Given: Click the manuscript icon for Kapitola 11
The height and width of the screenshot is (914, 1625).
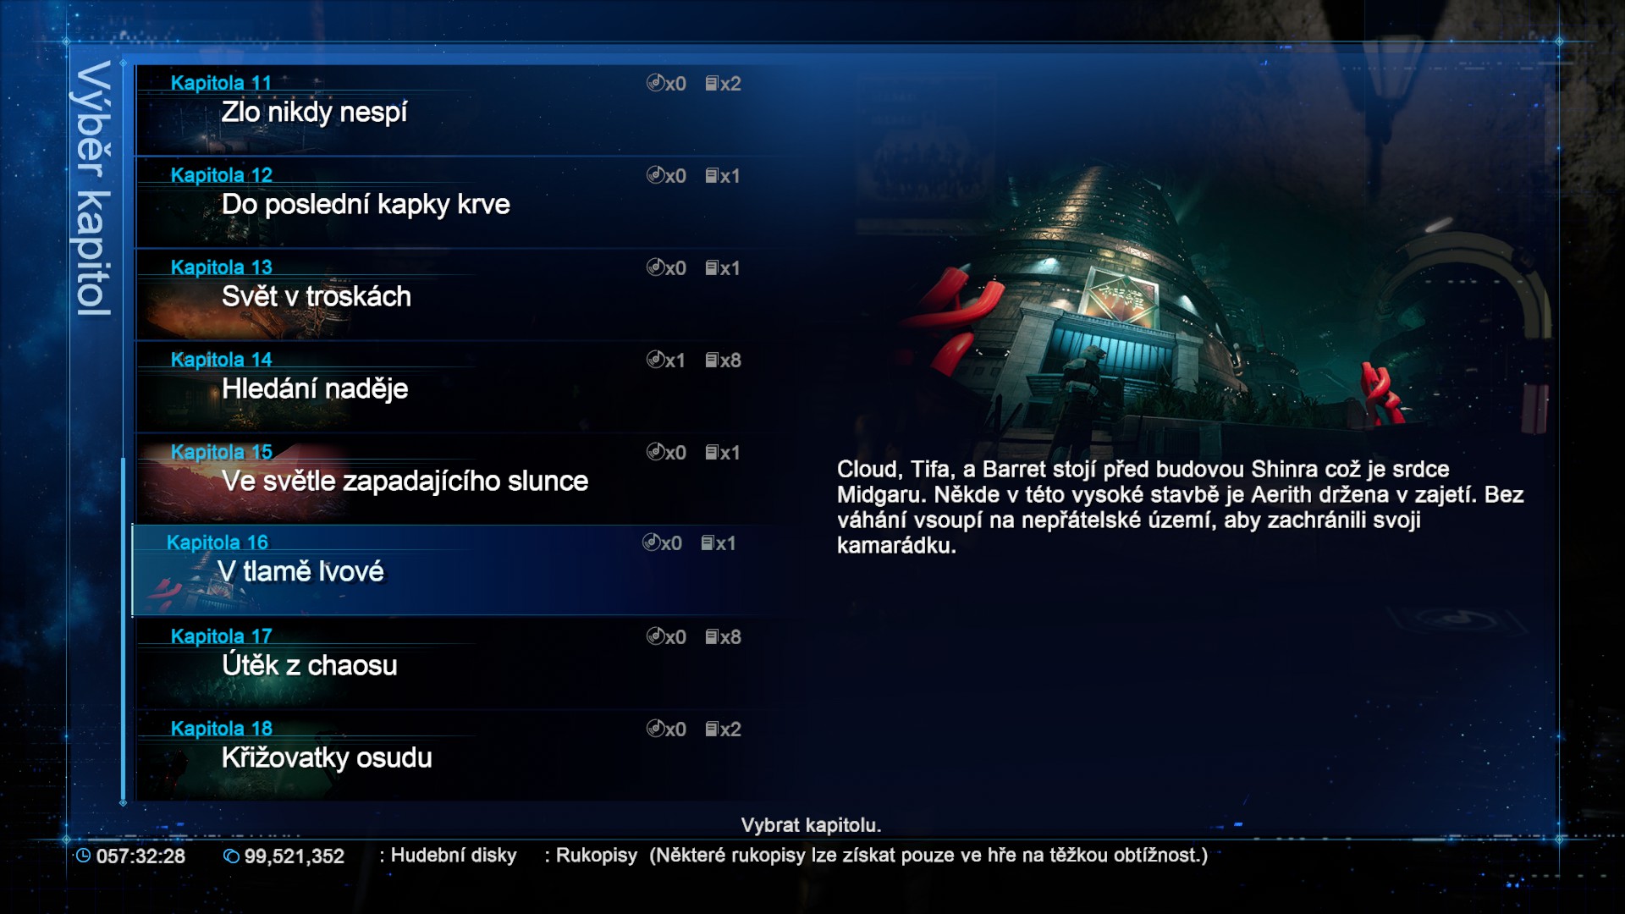Looking at the screenshot, I should pyautogui.click(x=712, y=83).
